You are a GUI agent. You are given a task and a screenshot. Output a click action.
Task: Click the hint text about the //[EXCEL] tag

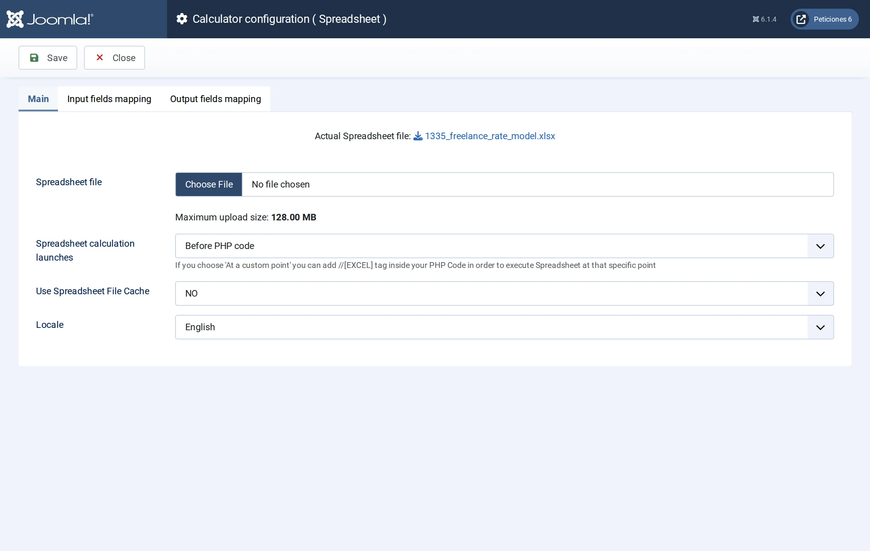pyautogui.click(x=415, y=265)
